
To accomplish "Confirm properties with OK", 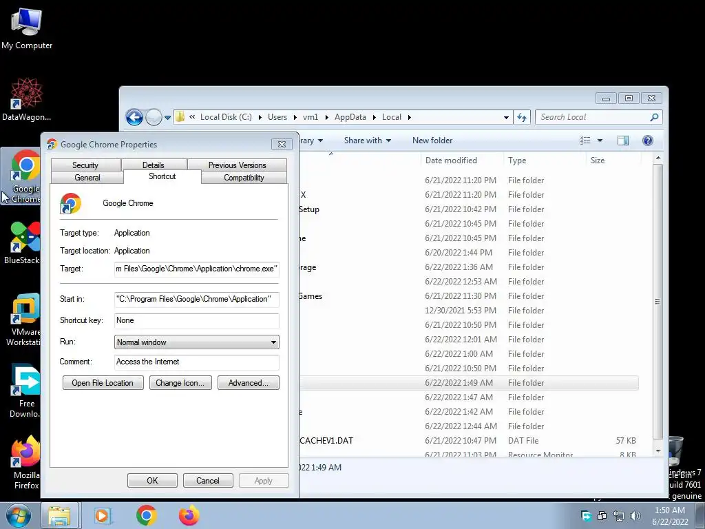I will 152,480.
